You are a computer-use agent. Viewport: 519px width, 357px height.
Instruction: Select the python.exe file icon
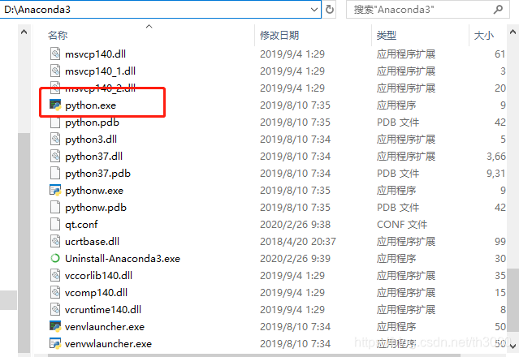55,105
